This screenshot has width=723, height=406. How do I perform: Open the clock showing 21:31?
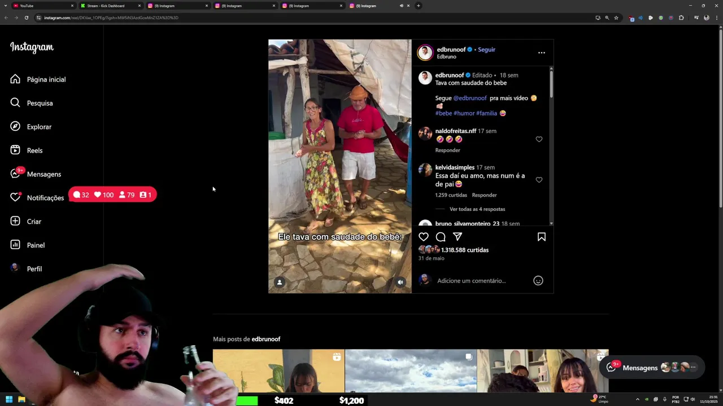(709, 400)
